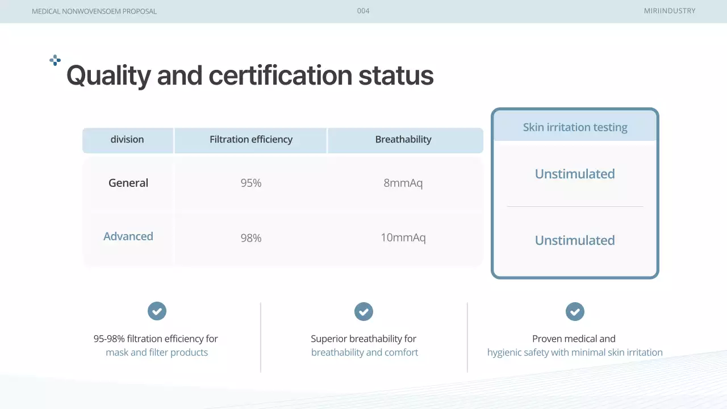Click the checkmark icon above proven medical text
Viewport: 727px width, 409px height.
(575, 311)
